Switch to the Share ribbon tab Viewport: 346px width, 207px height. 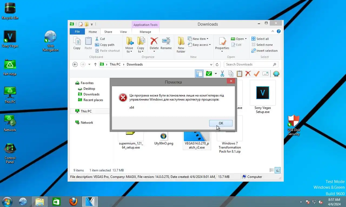pyautogui.click(x=108, y=32)
